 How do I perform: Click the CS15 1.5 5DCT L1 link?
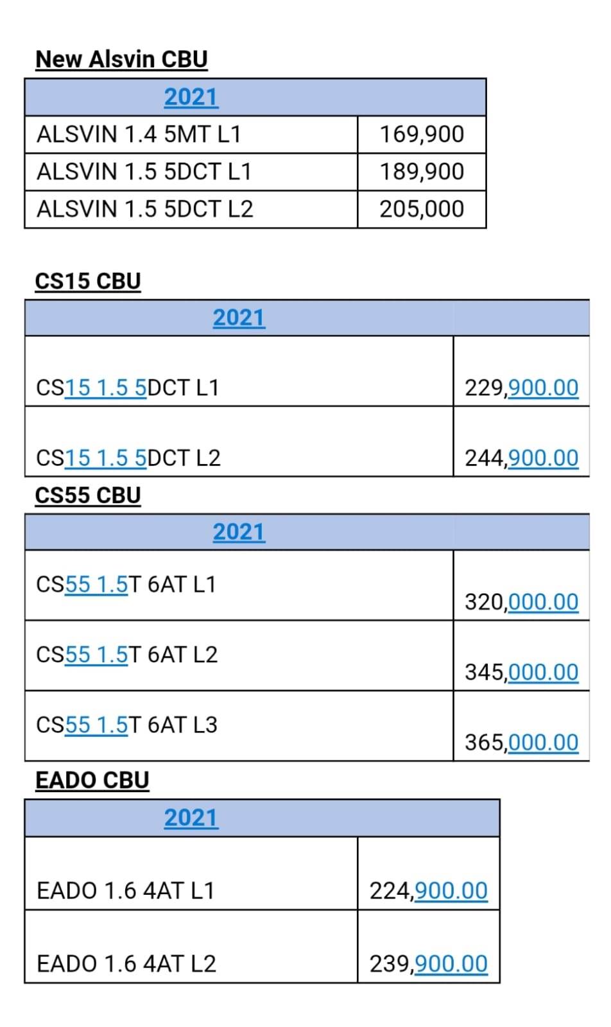[x=106, y=388]
